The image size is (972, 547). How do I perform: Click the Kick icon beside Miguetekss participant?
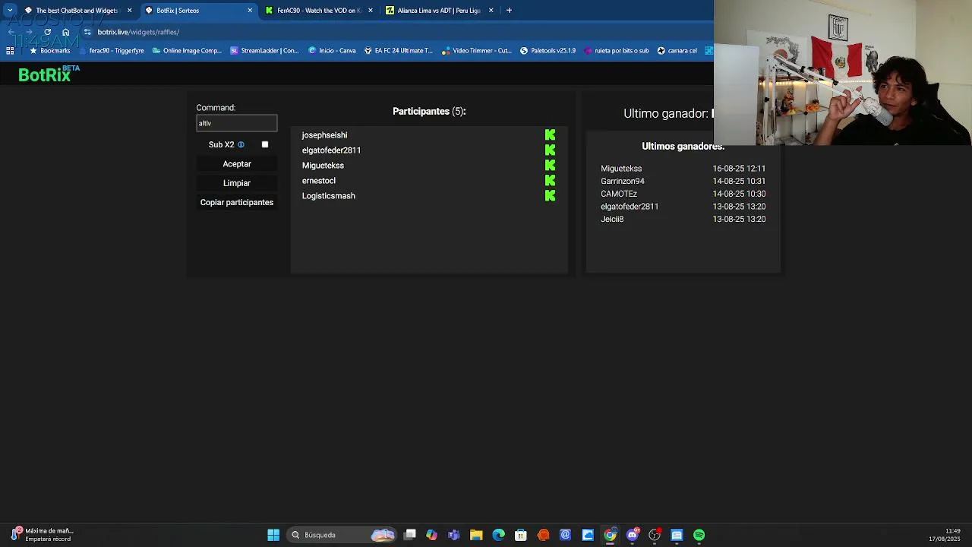(550, 166)
